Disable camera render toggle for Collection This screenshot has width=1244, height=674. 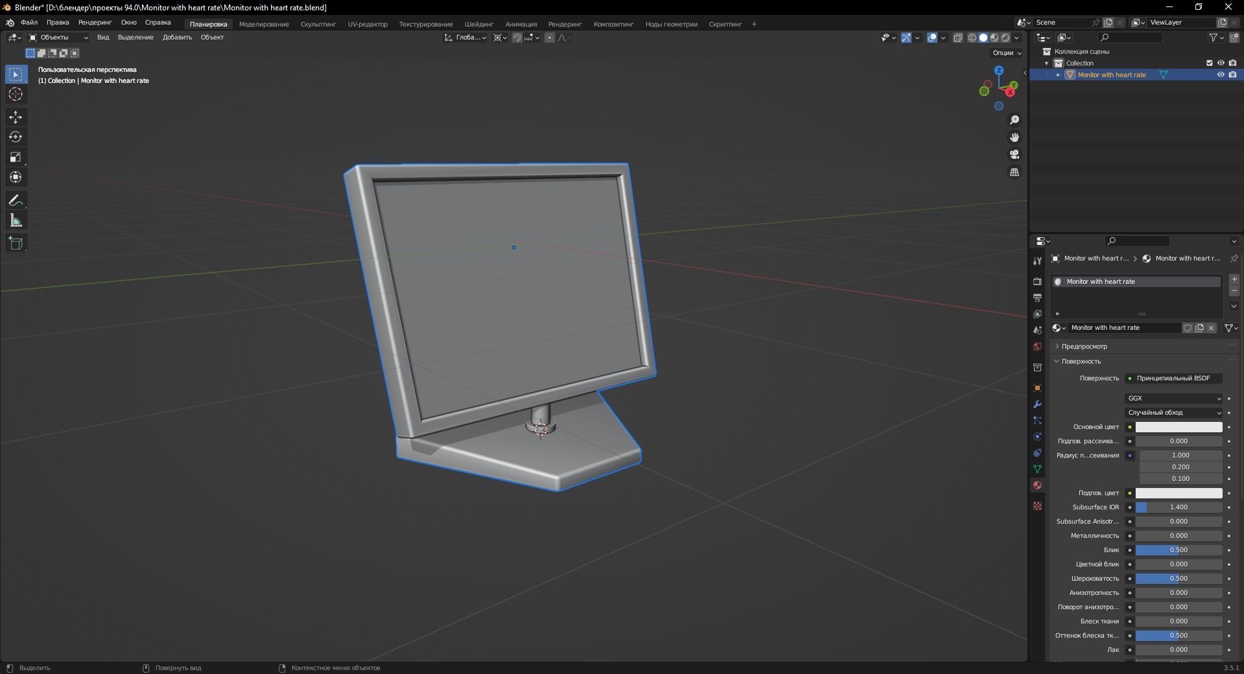pyautogui.click(x=1234, y=63)
